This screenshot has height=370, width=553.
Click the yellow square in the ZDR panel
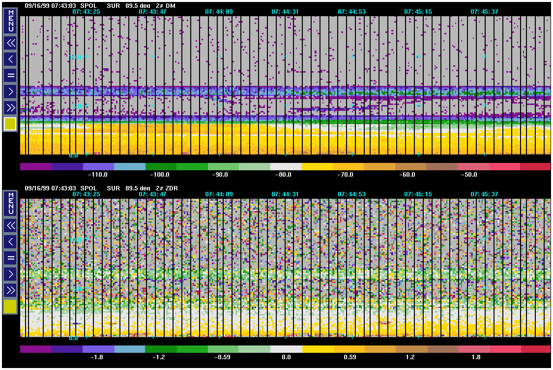pyautogui.click(x=10, y=306)
